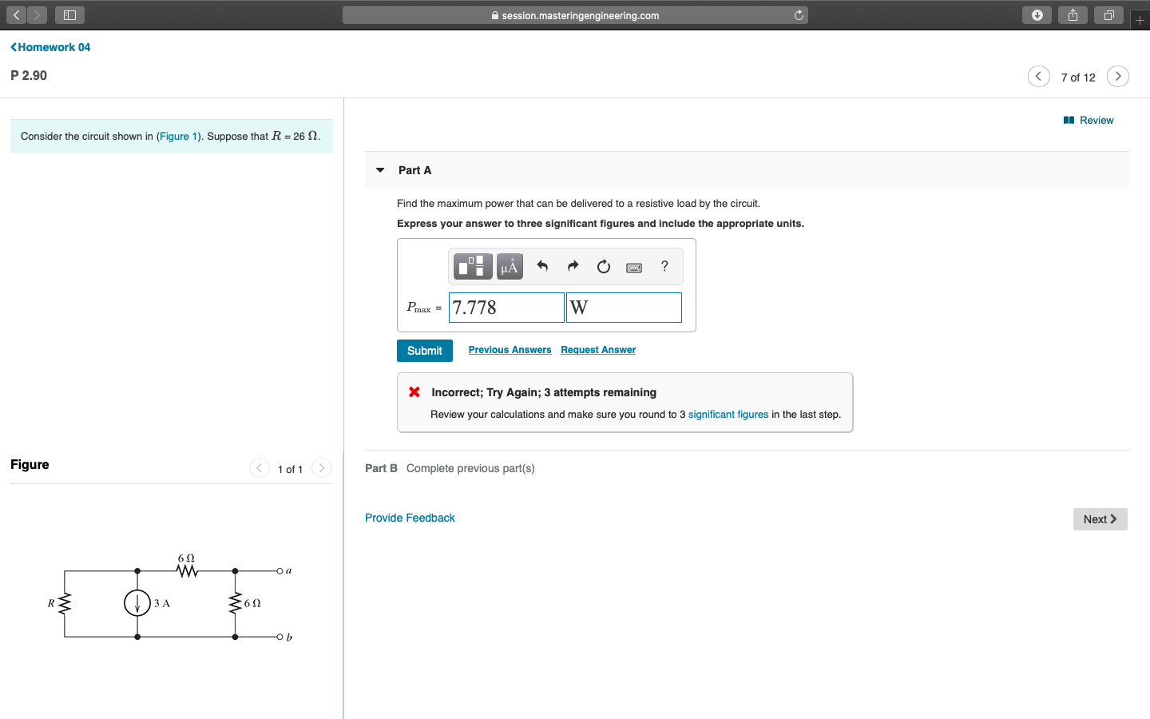Open the equation templates palette icon
This screenshot has height=719, width=1150.
point(472,266)
